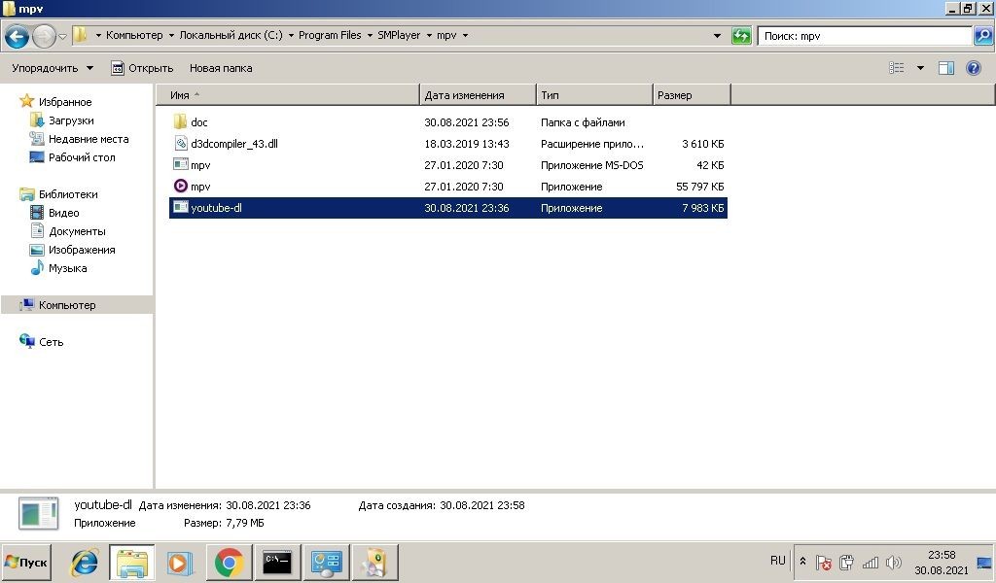Click the Explorer folder taskbar icon
The image size is (996, 583).
pos(132,562)
